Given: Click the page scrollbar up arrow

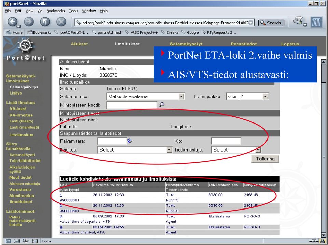Looking at the screenshot, I should pyautogui.click(x=324, y=62).
